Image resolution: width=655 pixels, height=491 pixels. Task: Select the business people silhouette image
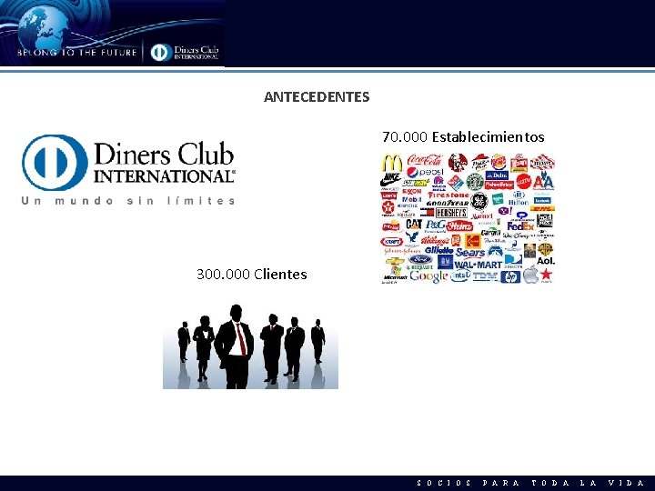point(251,346)
